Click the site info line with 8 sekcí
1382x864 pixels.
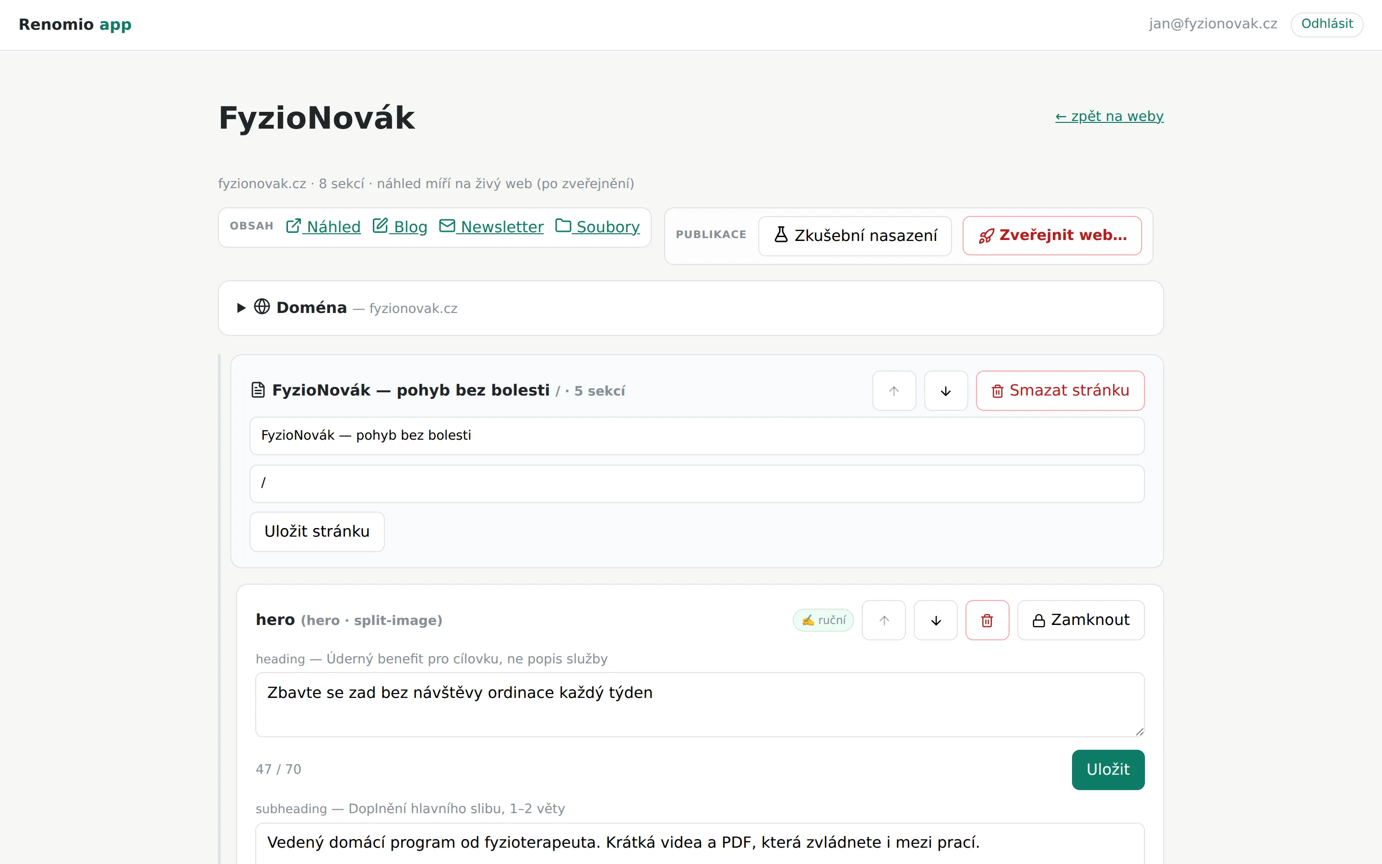pyautogui.click(x=426, y=184)
